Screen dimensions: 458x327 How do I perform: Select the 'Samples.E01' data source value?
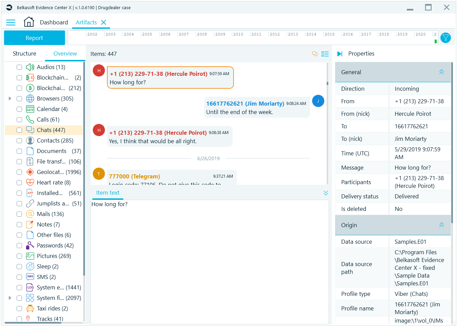[410, 242]
